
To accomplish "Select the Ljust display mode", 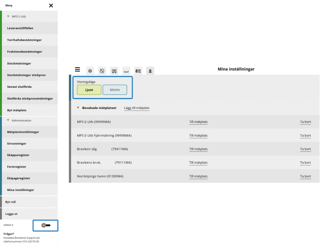I will [x=89, y=90].
